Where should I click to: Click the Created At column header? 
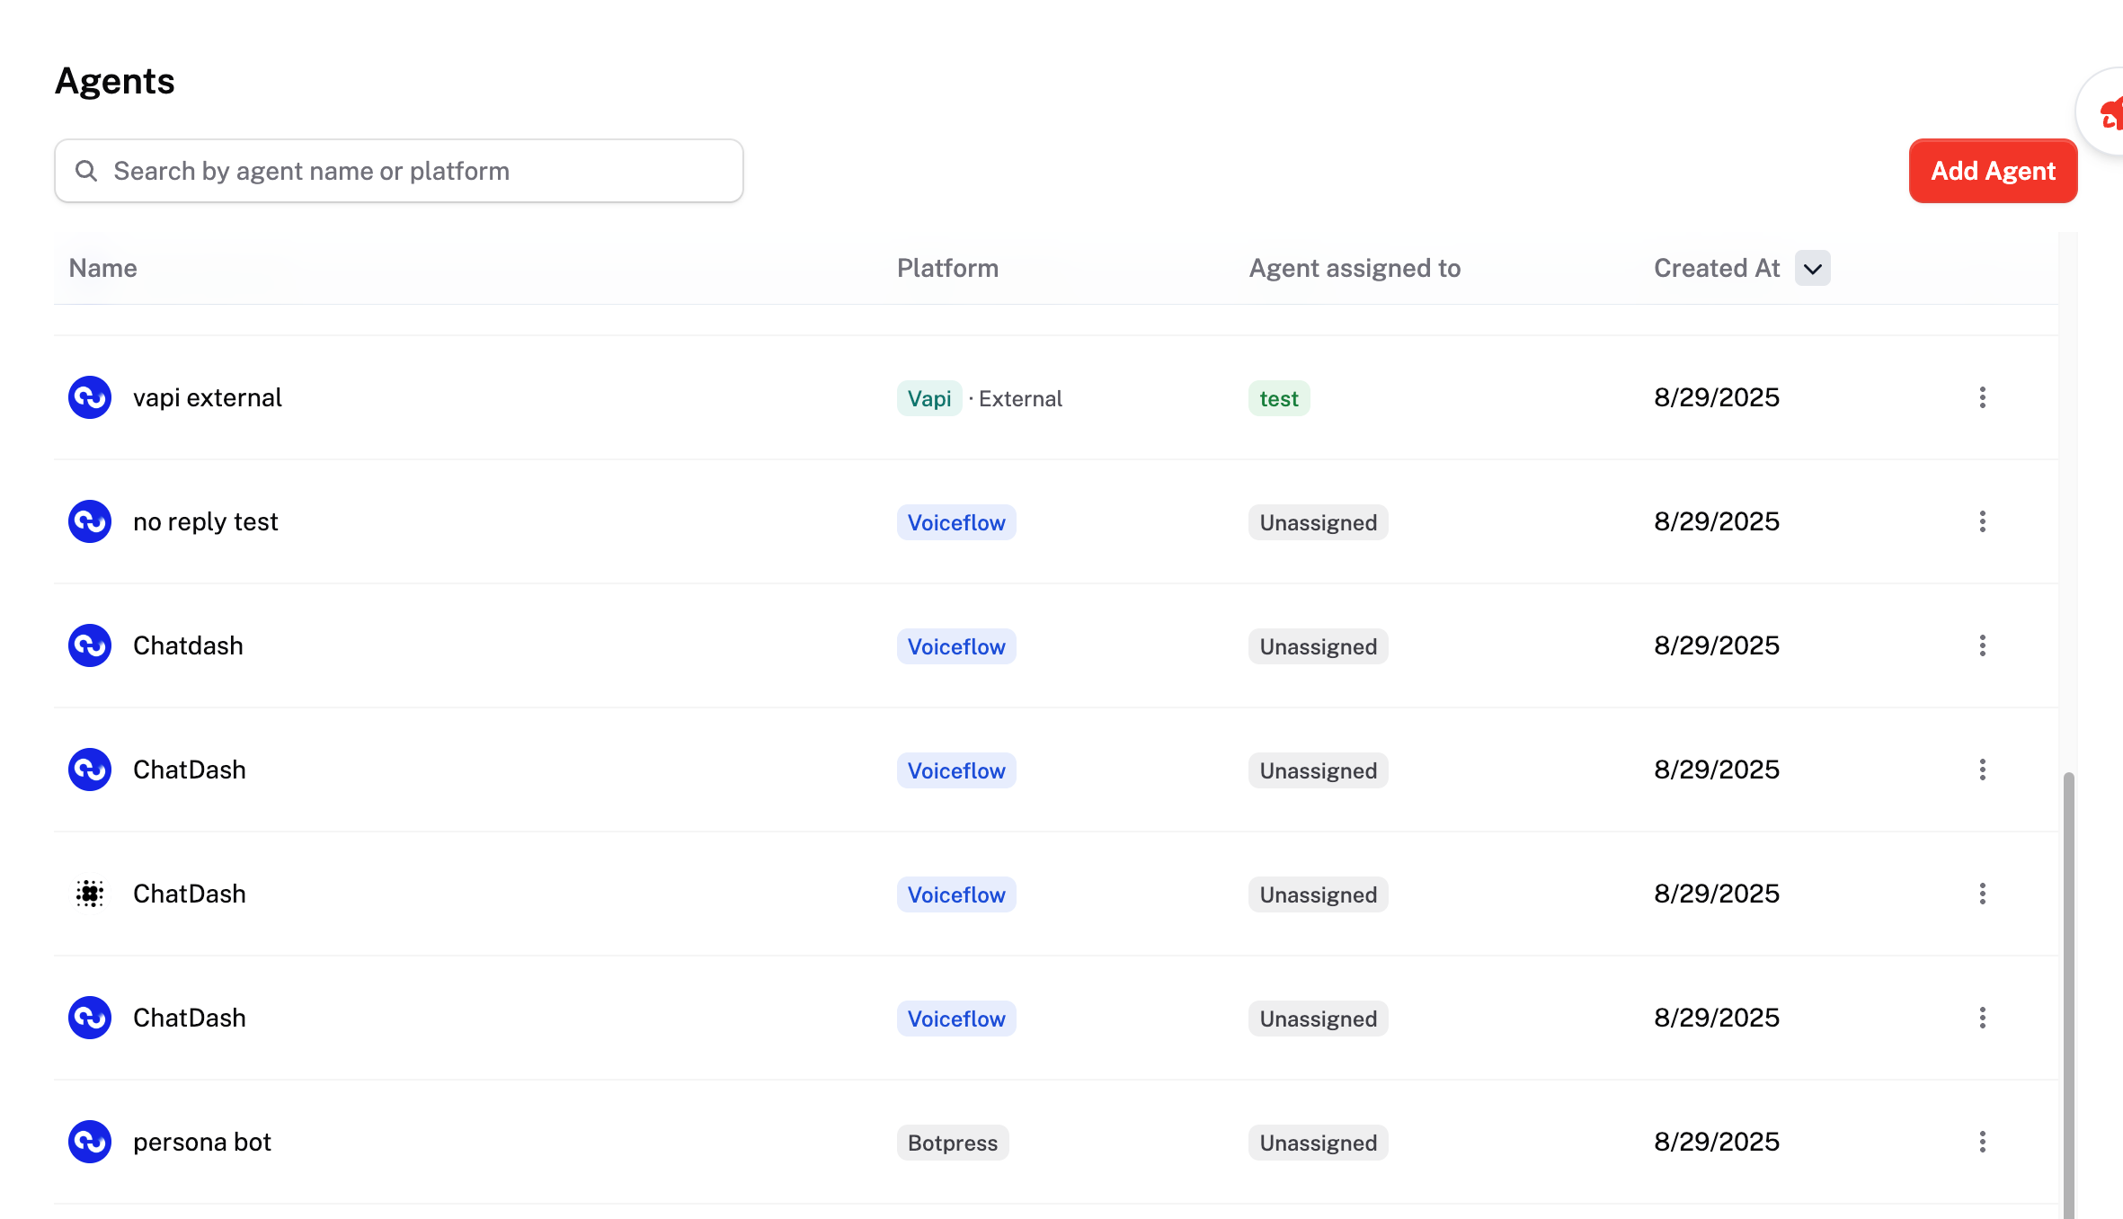pos(1717,268)
